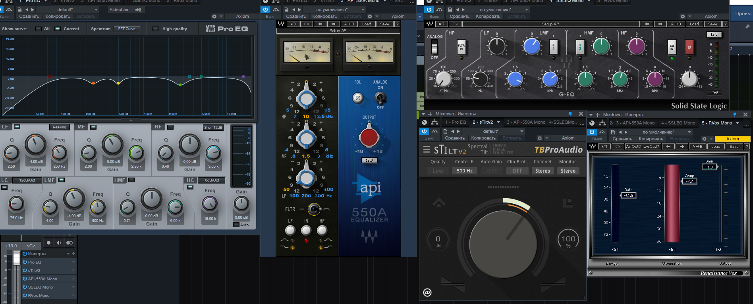Click the routing icon in RVox window header

pos(602,123)
